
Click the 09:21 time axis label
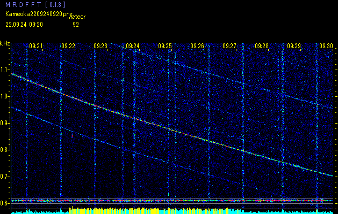(36, 46)
